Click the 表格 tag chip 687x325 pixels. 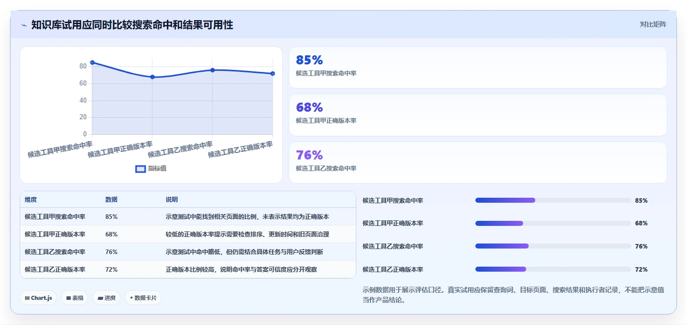75,298
